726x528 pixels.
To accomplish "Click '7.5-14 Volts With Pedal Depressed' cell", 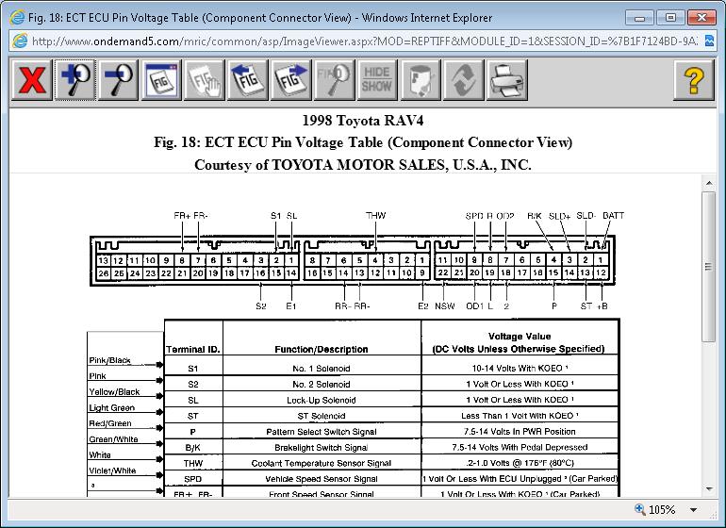I will 520,448.
